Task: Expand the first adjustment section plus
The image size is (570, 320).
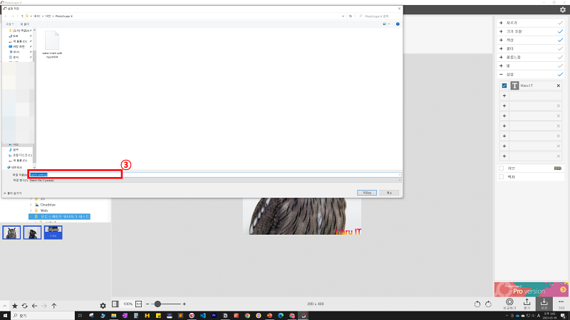Action: [x=502, y=23]
